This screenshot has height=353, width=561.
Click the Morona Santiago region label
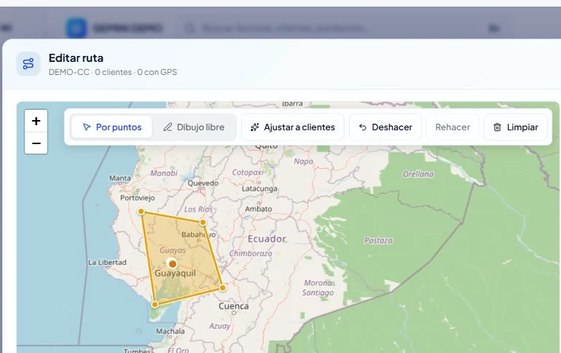click(x=318, y=287)
